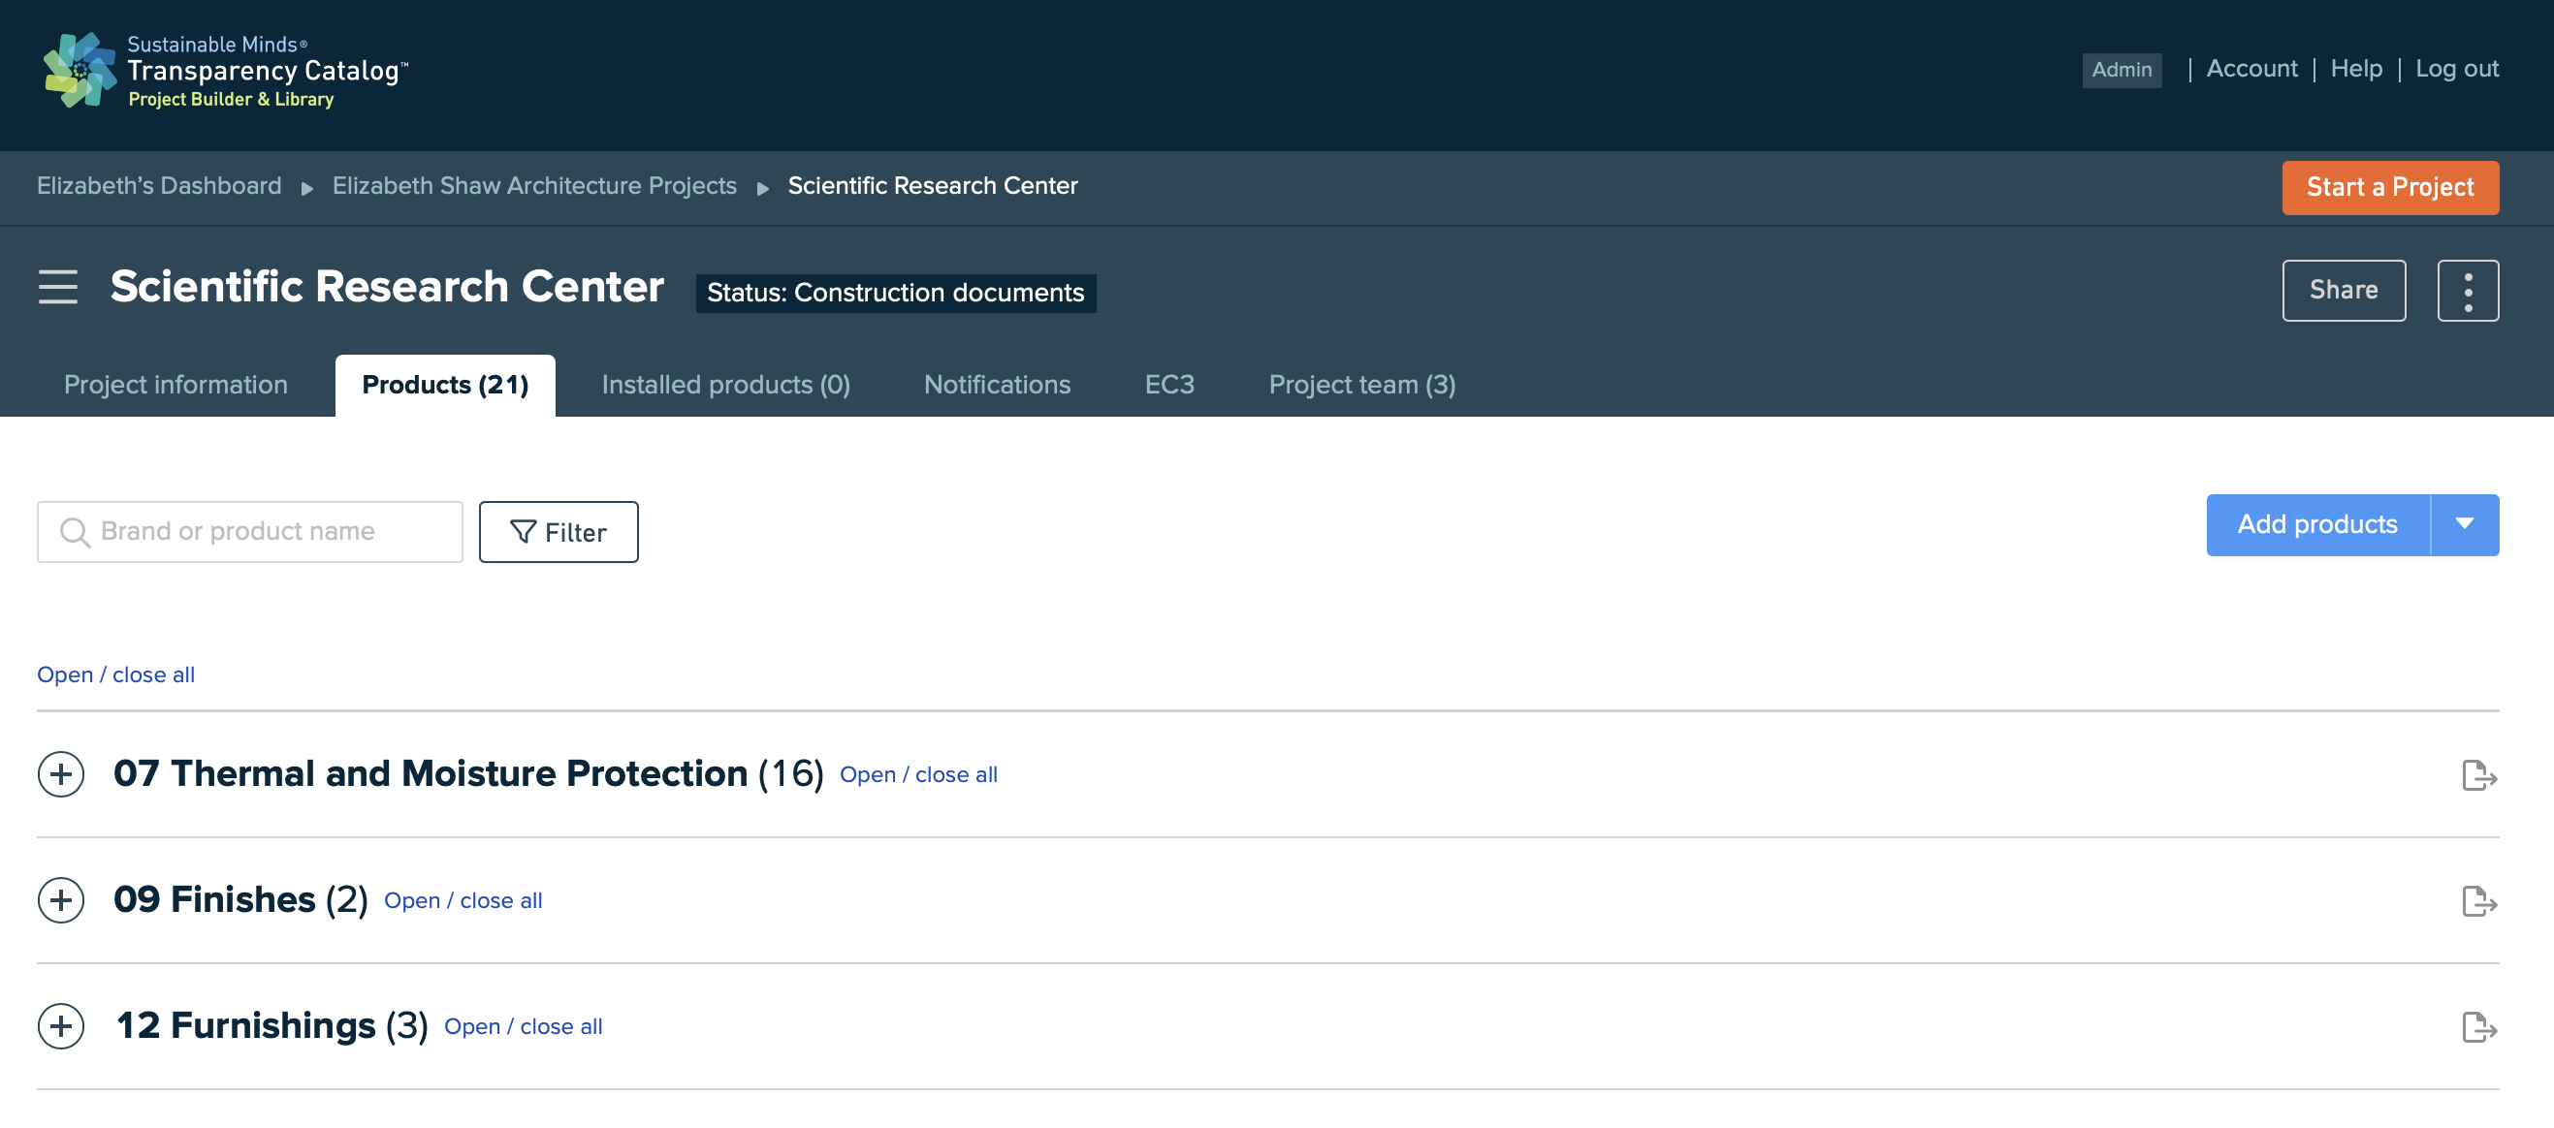Click the Scientific Research Center breadcrumb
This screenshot has width=2554, height=1128.
[932, 185]
